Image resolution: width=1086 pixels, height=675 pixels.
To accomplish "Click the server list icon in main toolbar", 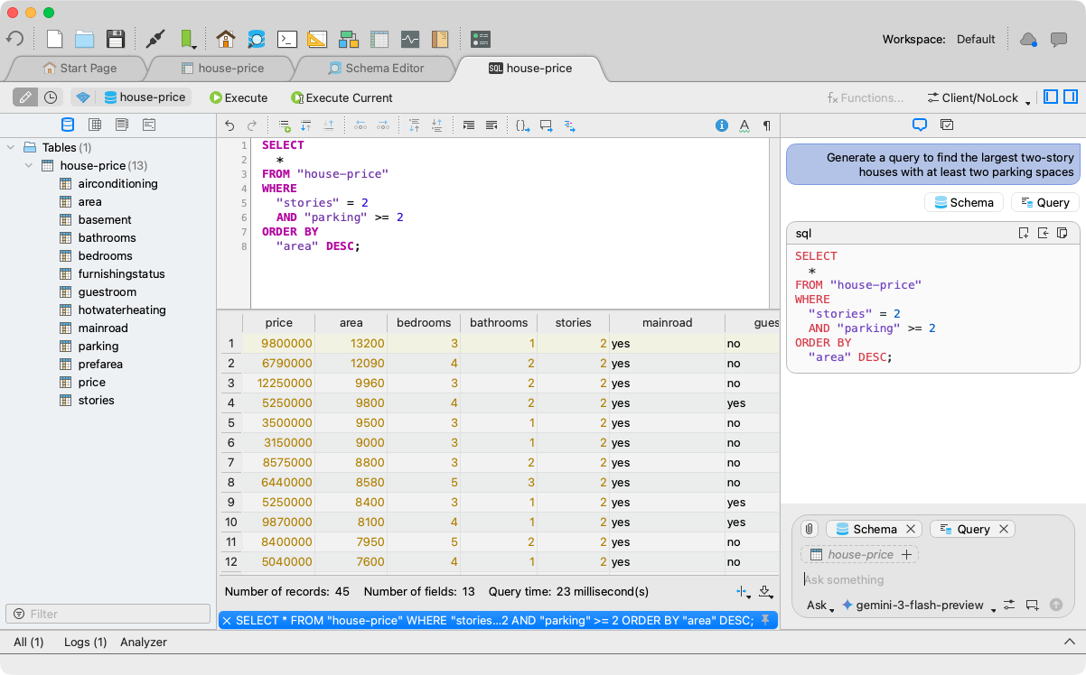I will [x=481, y=39].
